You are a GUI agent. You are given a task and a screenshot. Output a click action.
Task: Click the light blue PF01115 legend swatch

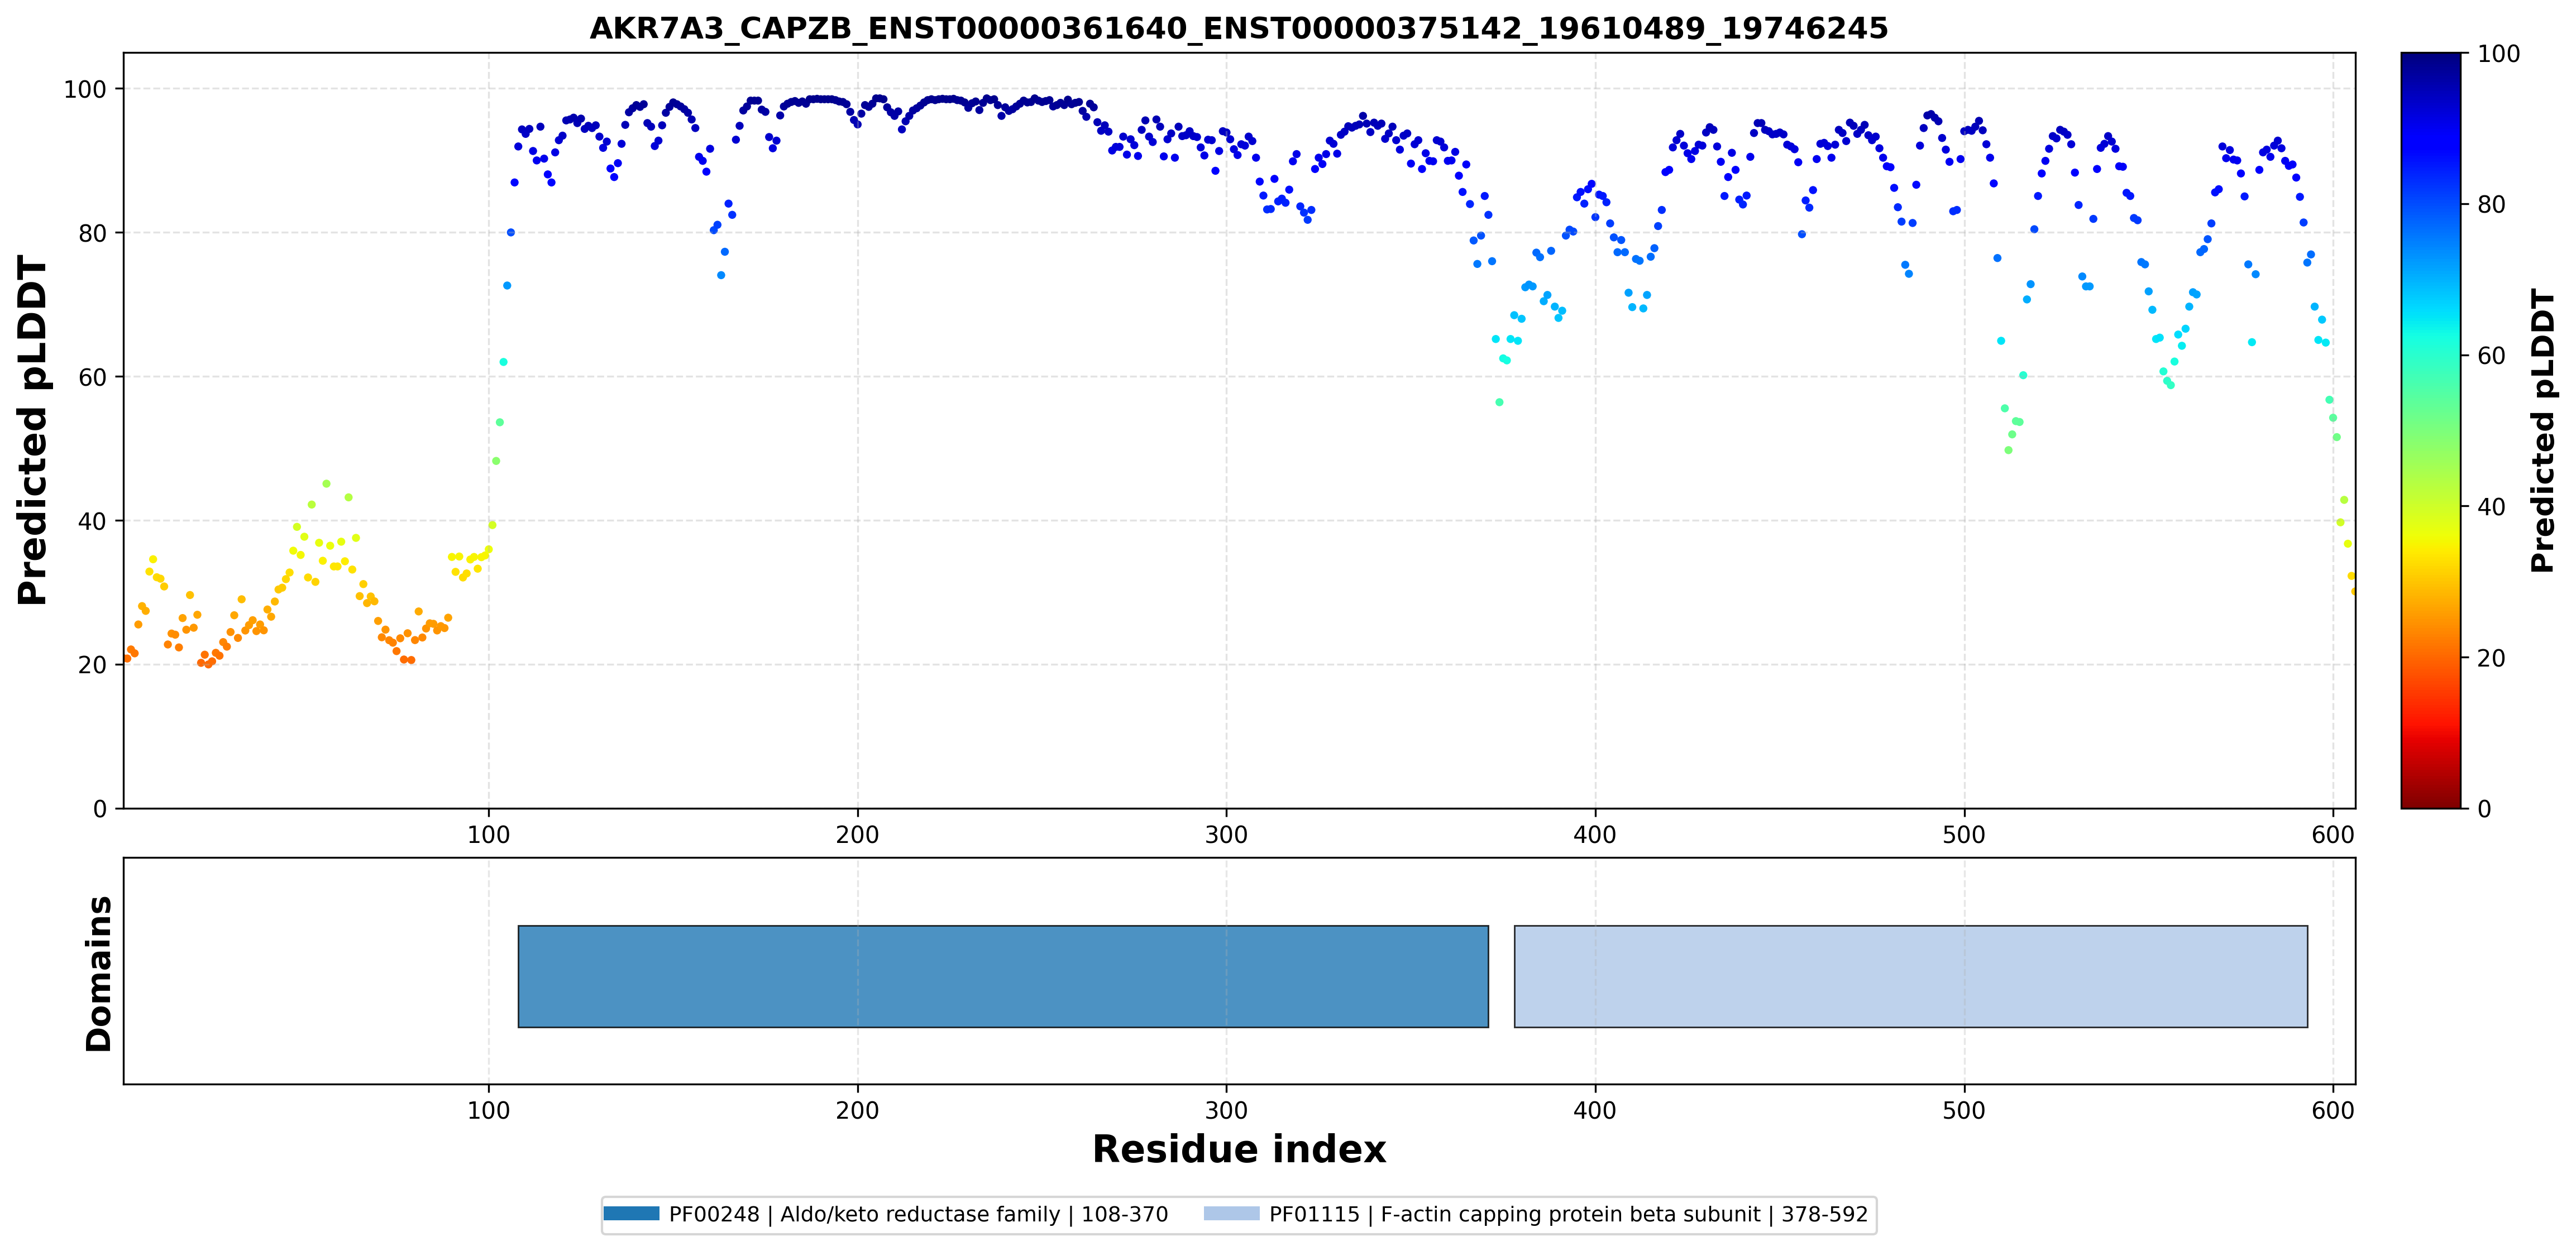click(x=1231, y=1213)
